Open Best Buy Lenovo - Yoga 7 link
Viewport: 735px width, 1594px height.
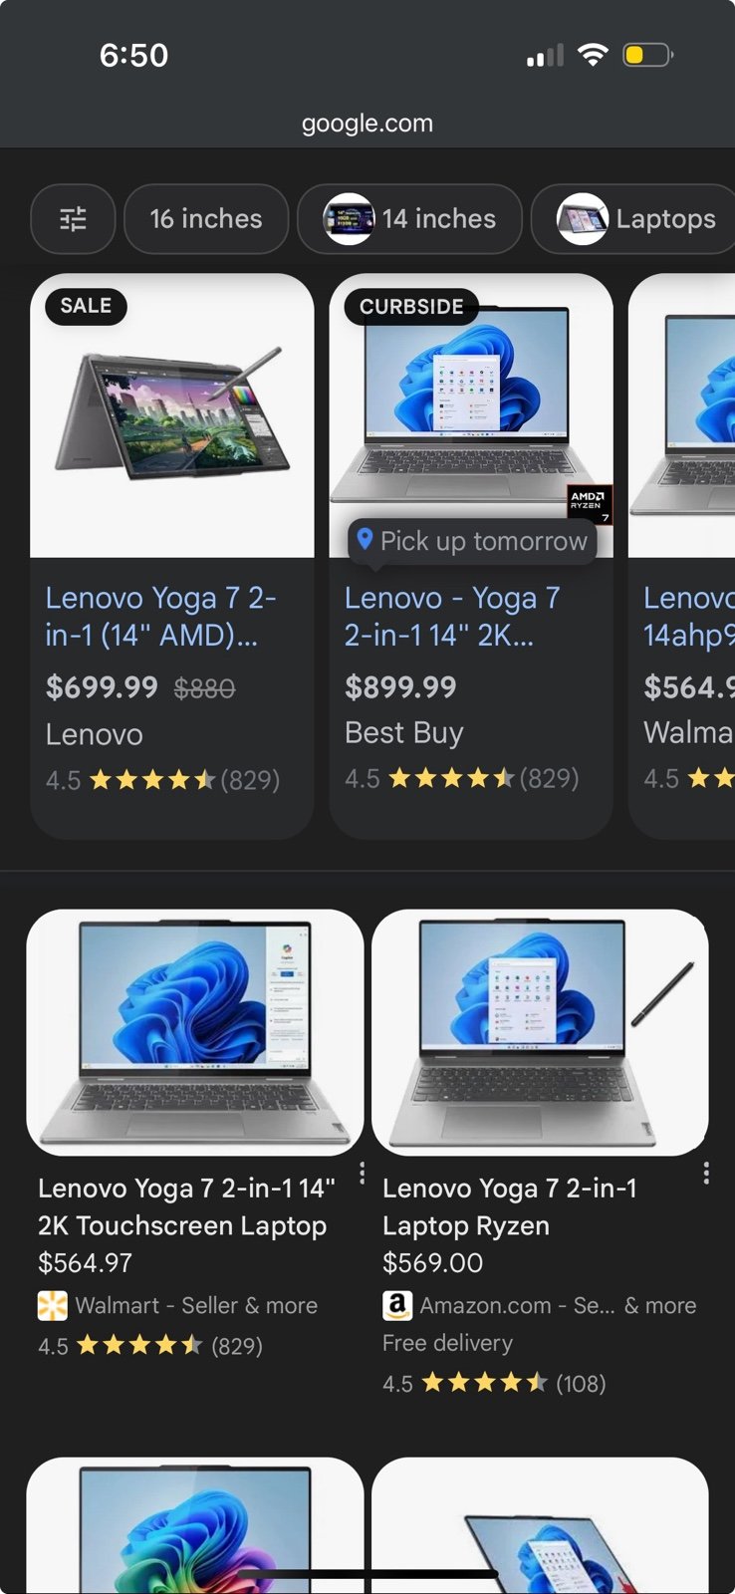(452, 616)
